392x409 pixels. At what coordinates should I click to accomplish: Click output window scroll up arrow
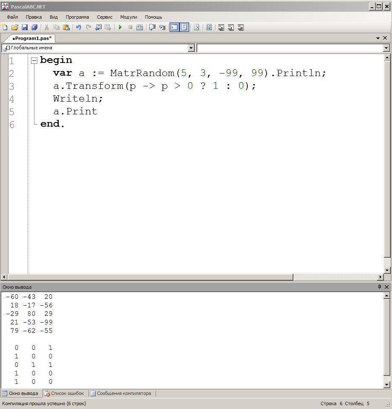click(x=387, y=295)
